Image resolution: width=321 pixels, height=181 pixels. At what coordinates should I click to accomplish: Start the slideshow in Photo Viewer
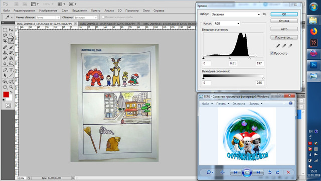247,172
